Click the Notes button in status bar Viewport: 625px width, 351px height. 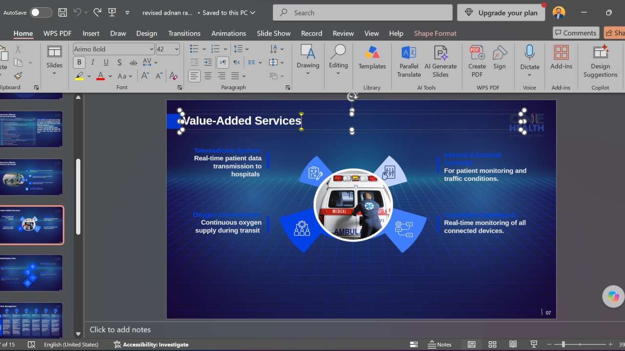(439, 344)
